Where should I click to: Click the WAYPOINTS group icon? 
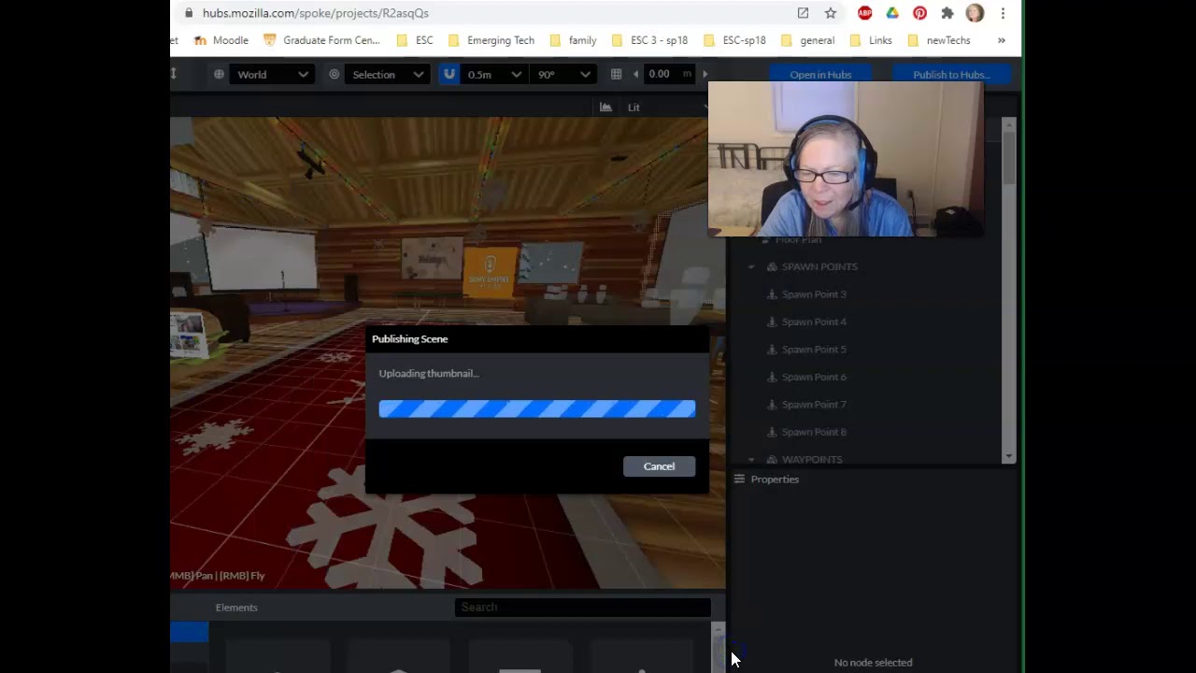tap(772, 460)
